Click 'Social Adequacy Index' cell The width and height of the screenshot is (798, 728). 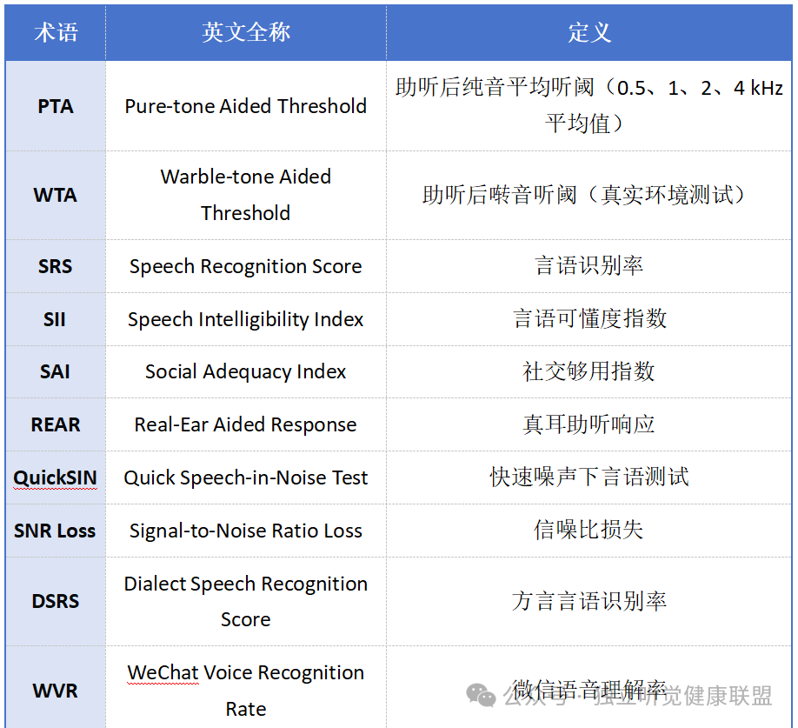pyautogui.click(x=246, y=371)
